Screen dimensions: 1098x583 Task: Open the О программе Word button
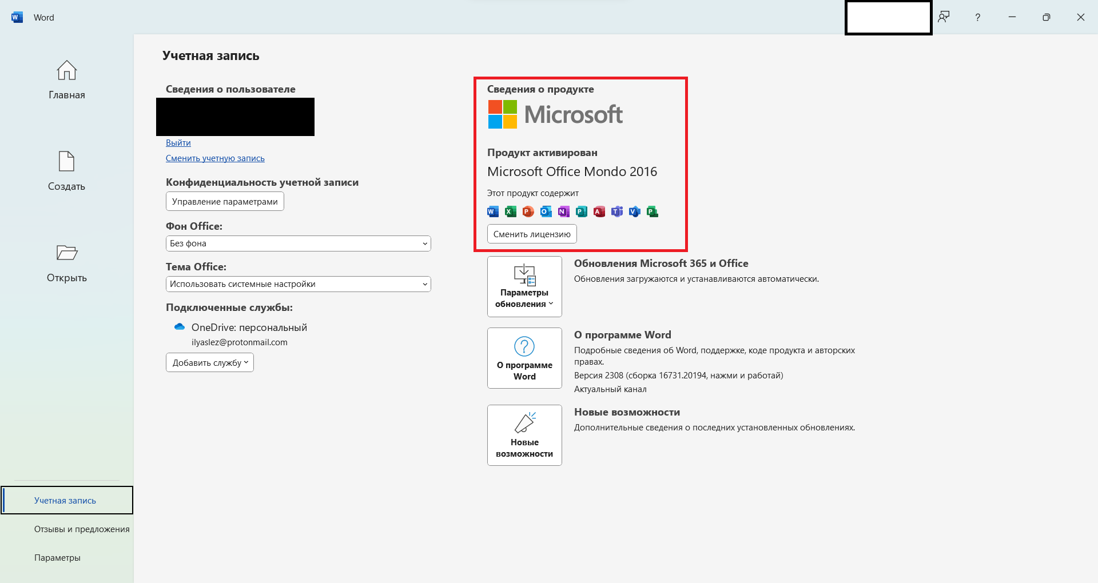pos(524,358)
